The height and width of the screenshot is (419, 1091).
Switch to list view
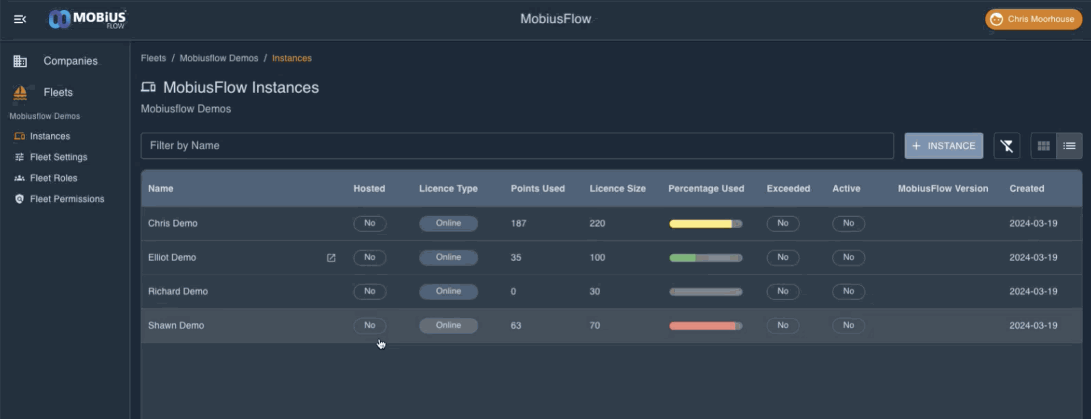(1069, 146)
